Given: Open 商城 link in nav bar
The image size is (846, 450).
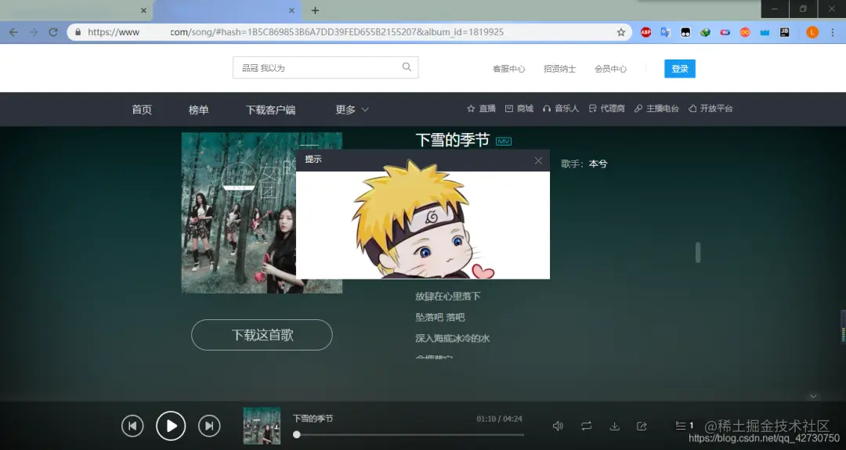Looking at the screenshot, I should coord(519,108).
